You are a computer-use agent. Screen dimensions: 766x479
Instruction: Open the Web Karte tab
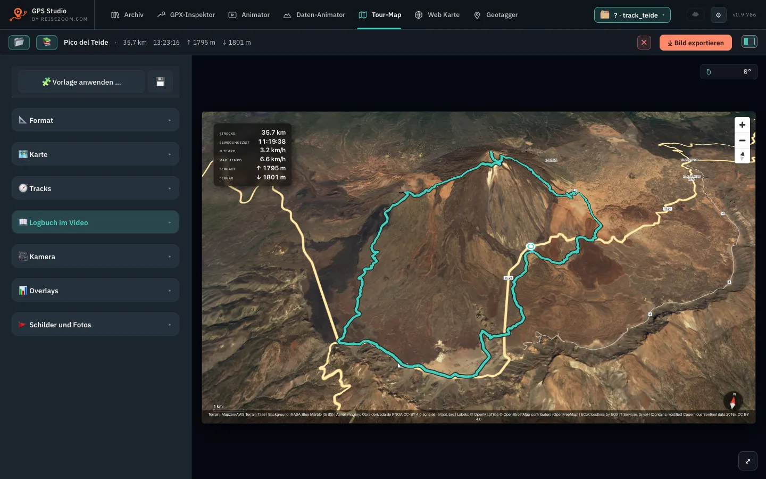pos(437,15)
